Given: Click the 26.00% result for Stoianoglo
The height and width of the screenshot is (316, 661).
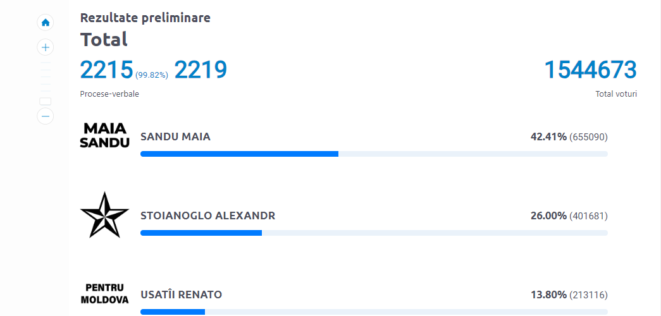Looking at the screenshot, I should [548, 216].
